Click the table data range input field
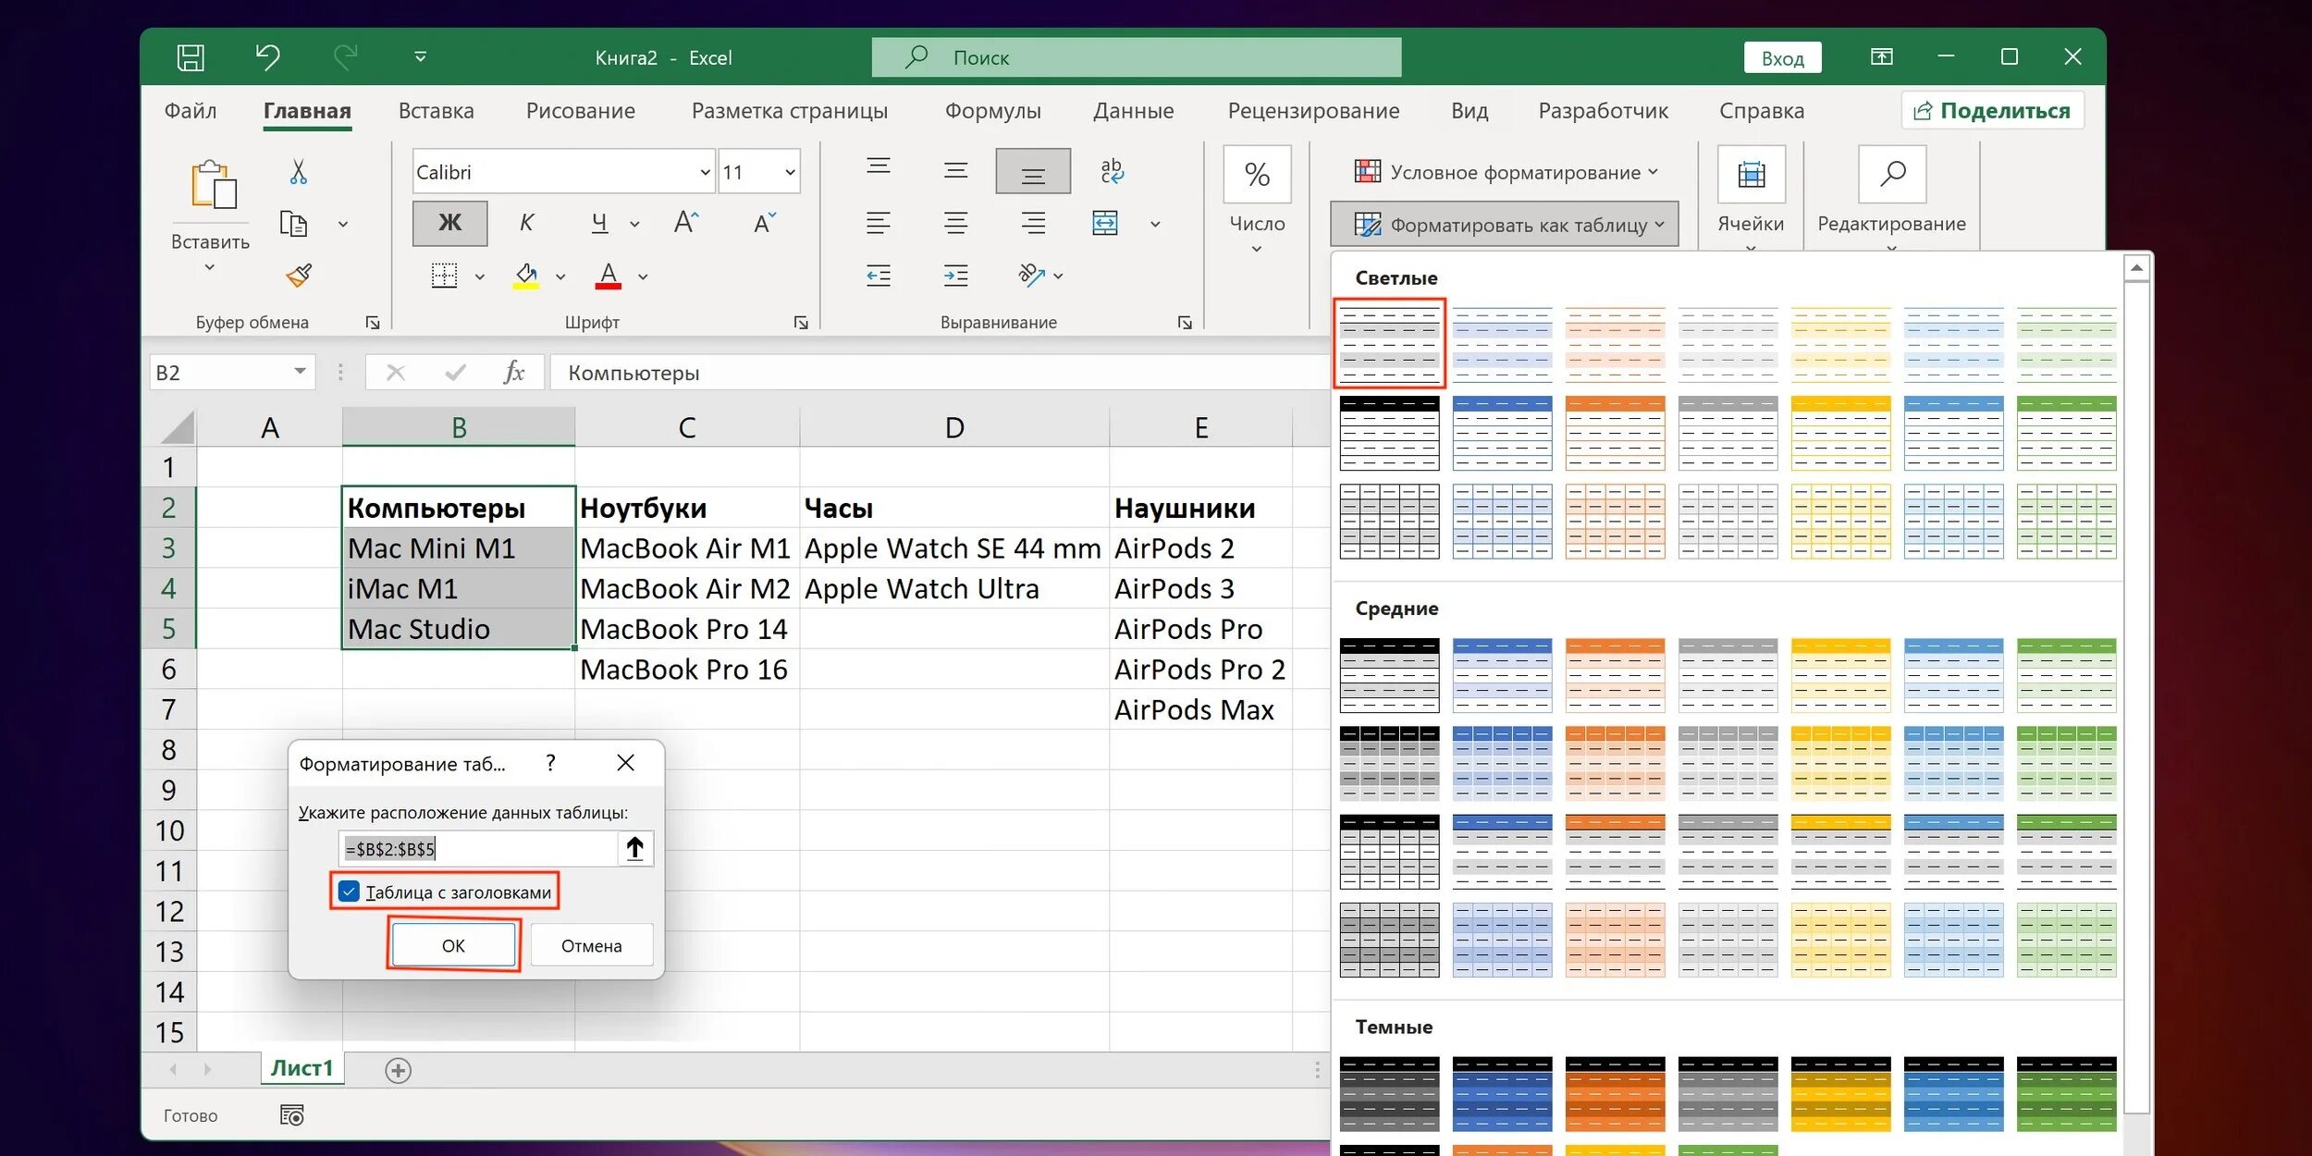 pos(479,849)
